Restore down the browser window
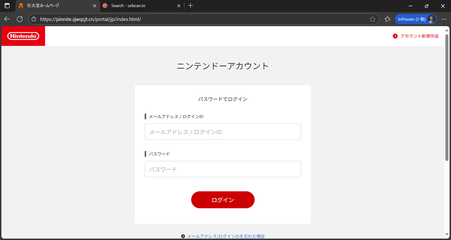The width and height of the screenshot is (451, 240). click(427, 6)
